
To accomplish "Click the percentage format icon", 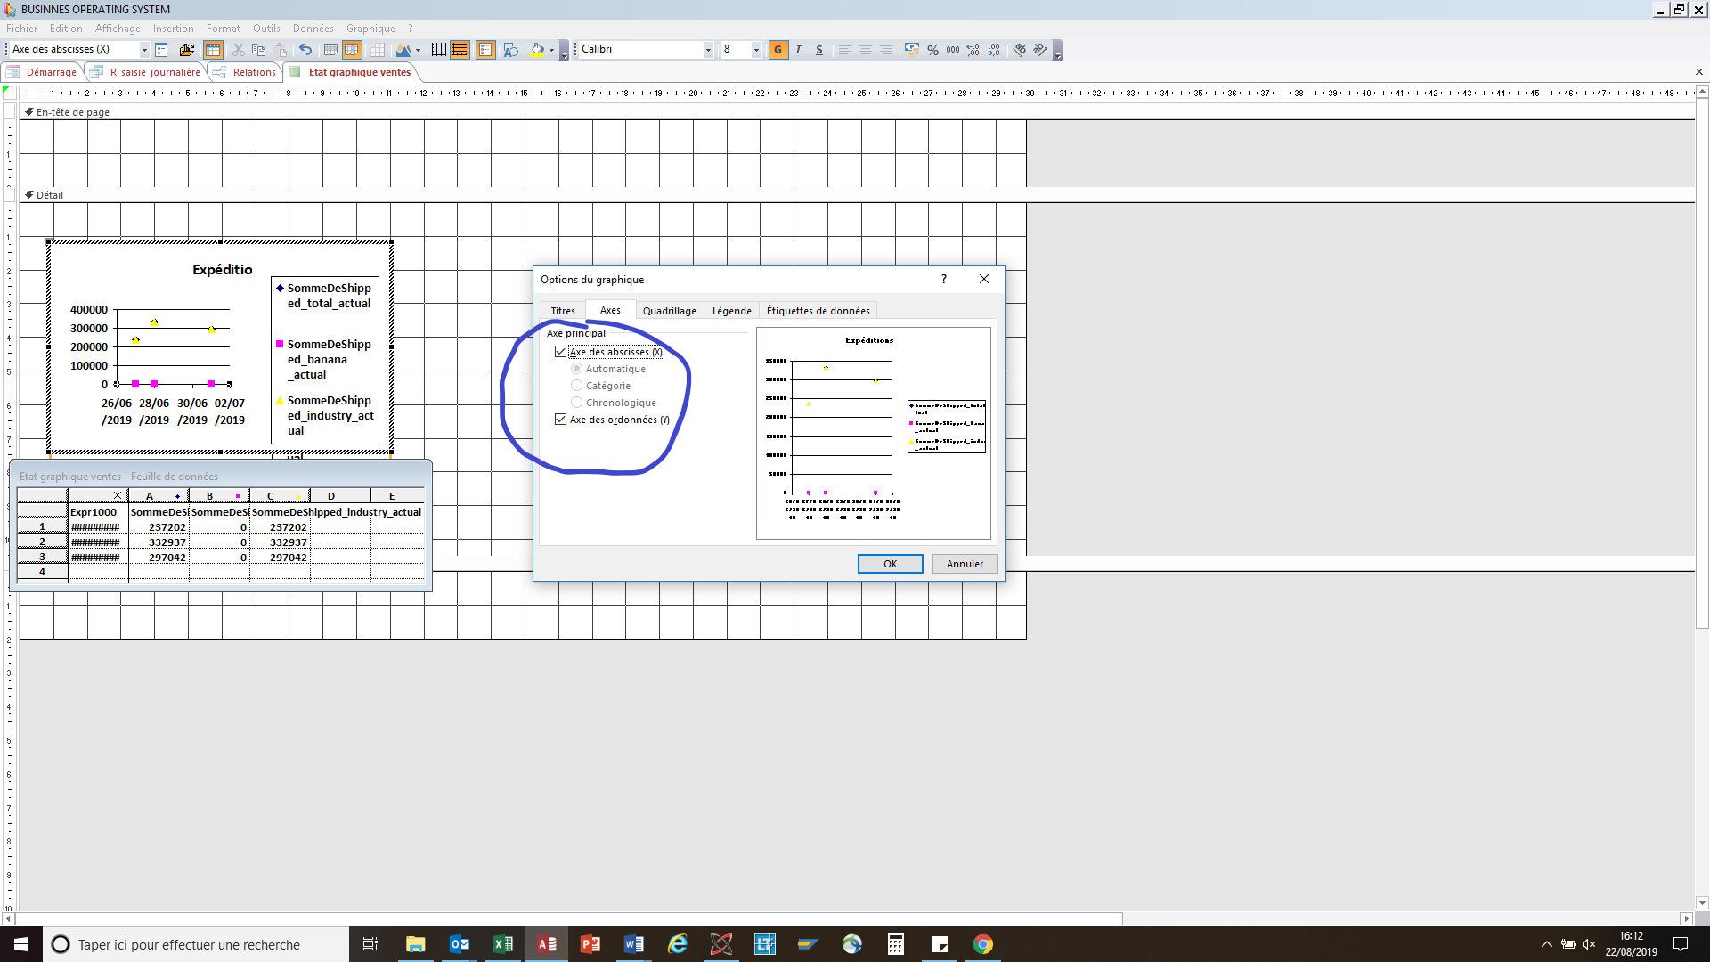I will point(936,49).
